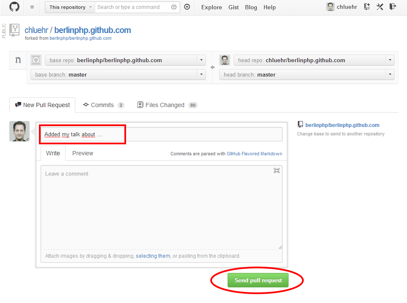Click the Send pull request button

(258, 281)
